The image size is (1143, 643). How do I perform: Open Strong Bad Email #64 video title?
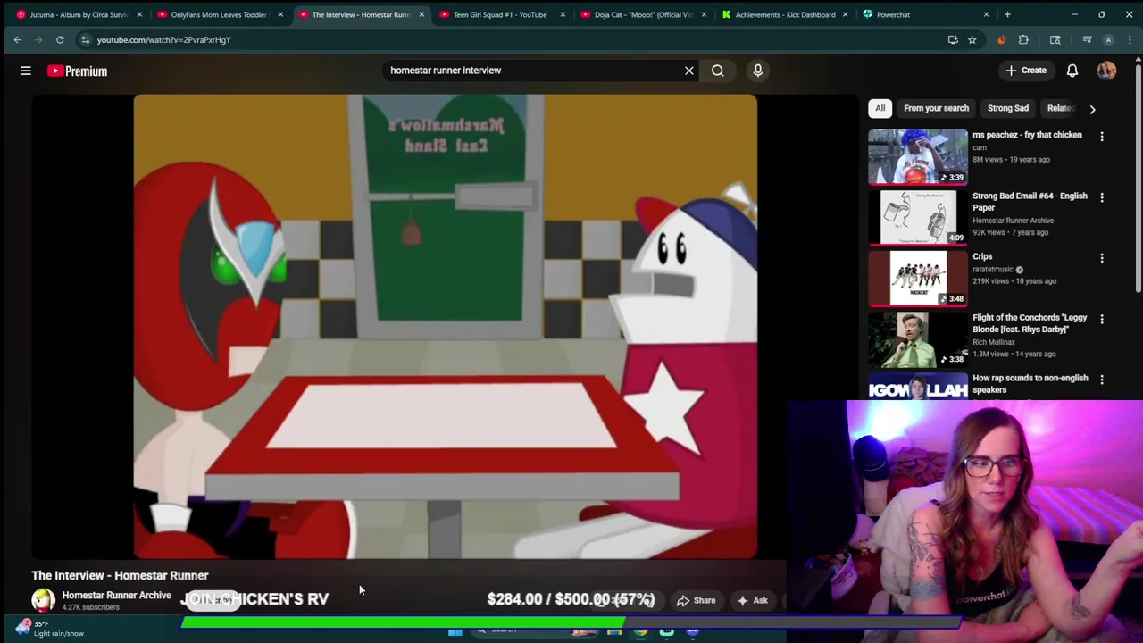1030,202
